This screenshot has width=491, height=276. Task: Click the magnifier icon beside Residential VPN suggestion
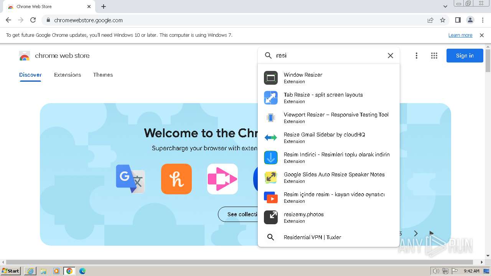click(271, 237)
